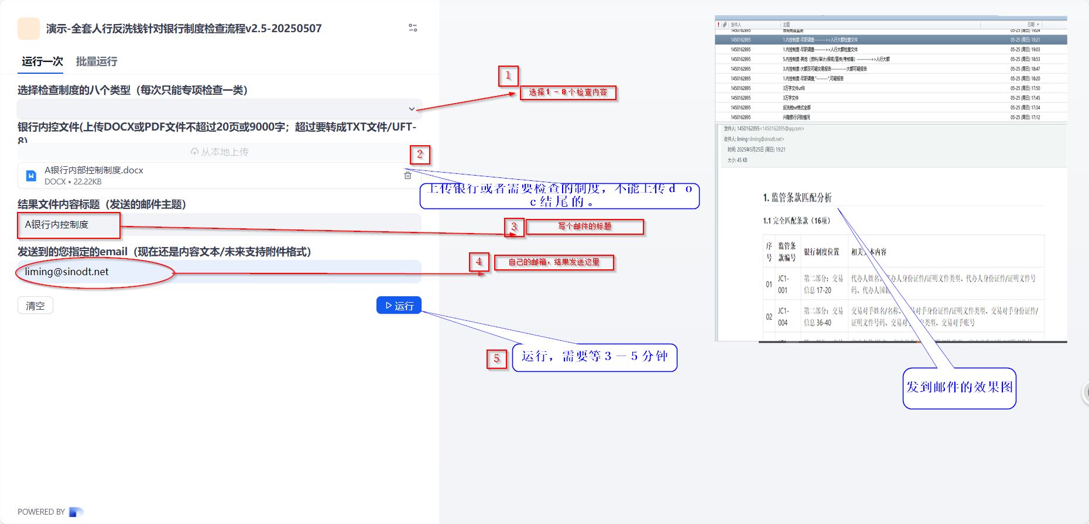Switch to the 批量运行 tab

pos(97,61)
